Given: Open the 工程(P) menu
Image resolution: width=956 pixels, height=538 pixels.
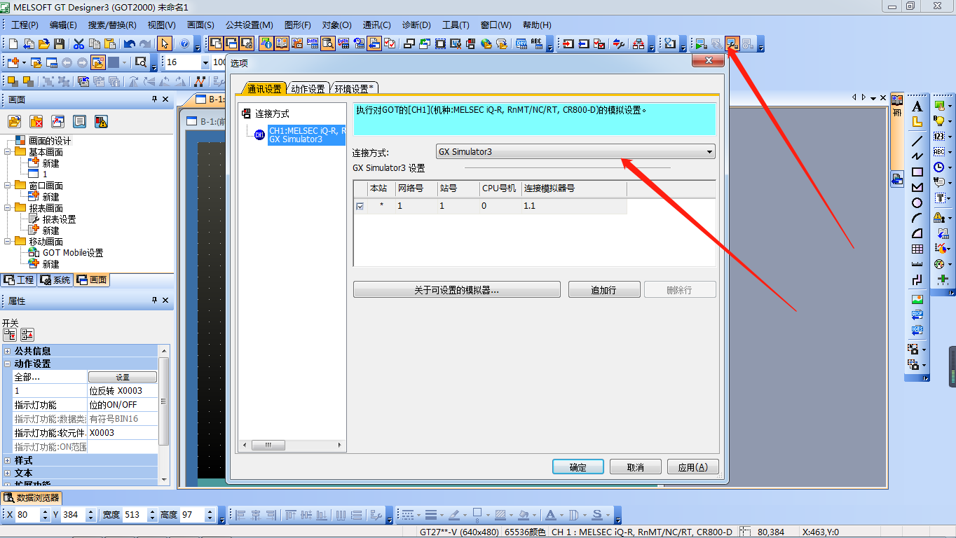Looking at the screenshot, I should (x=25, y=25).
